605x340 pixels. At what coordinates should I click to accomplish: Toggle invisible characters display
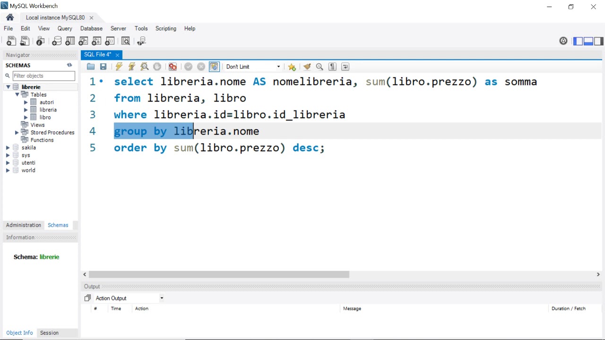(x=332, y=67)
